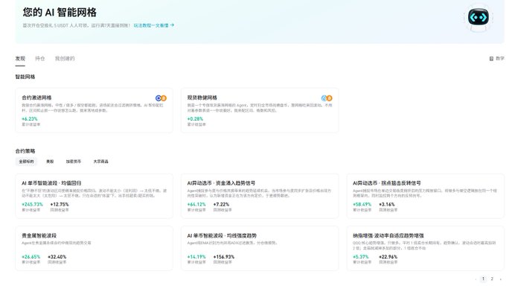Viewport: 506px width, 289px height.
Task: Open the 现货稳健网格 card
Action: pos(260,110)
